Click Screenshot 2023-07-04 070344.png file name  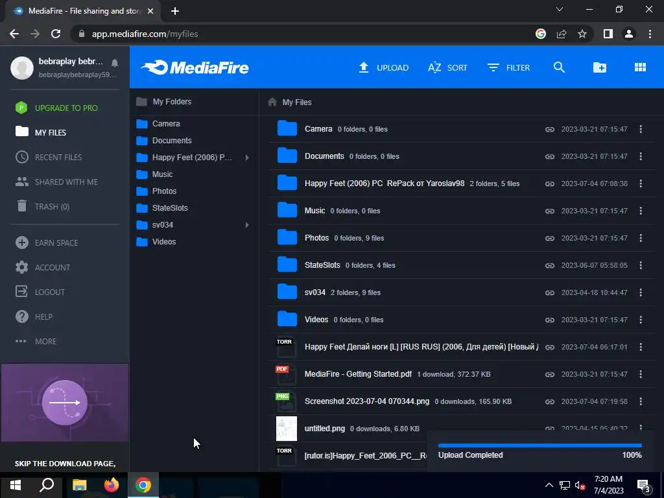pyautogui.click(x=367, y=401)
